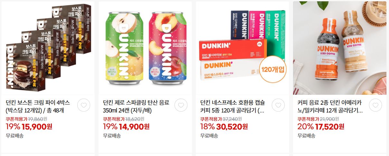Click 무료배송 under the iced coffee product

(306, 136)
